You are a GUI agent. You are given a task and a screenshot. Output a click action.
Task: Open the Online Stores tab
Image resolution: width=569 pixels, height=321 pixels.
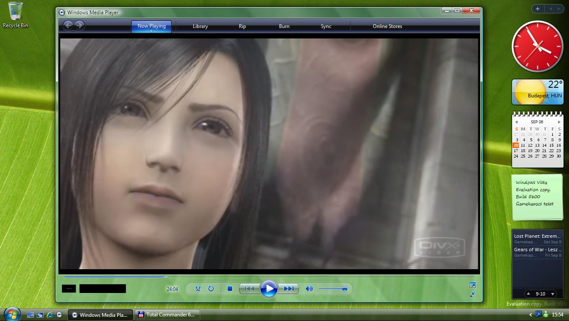(387, 26)
